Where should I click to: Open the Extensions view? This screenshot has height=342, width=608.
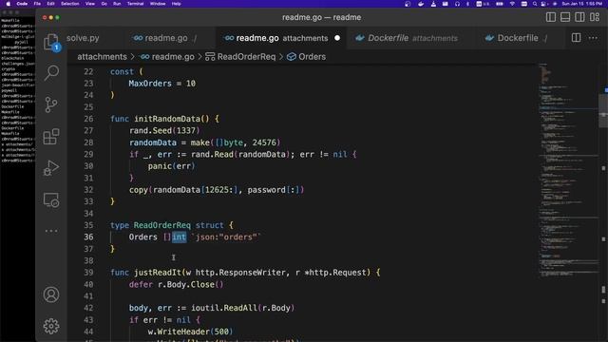coord(51,137)
